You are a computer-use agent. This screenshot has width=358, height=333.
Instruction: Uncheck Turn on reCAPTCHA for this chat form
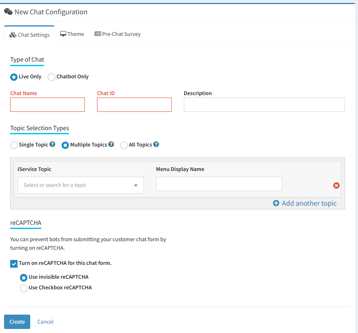pyautogui.click(x=14, y=264)
